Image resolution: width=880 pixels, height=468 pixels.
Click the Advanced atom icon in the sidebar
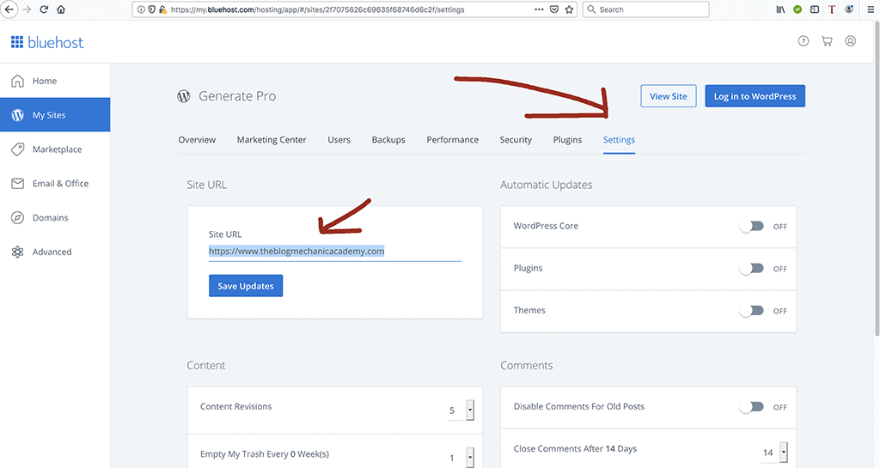17,252
